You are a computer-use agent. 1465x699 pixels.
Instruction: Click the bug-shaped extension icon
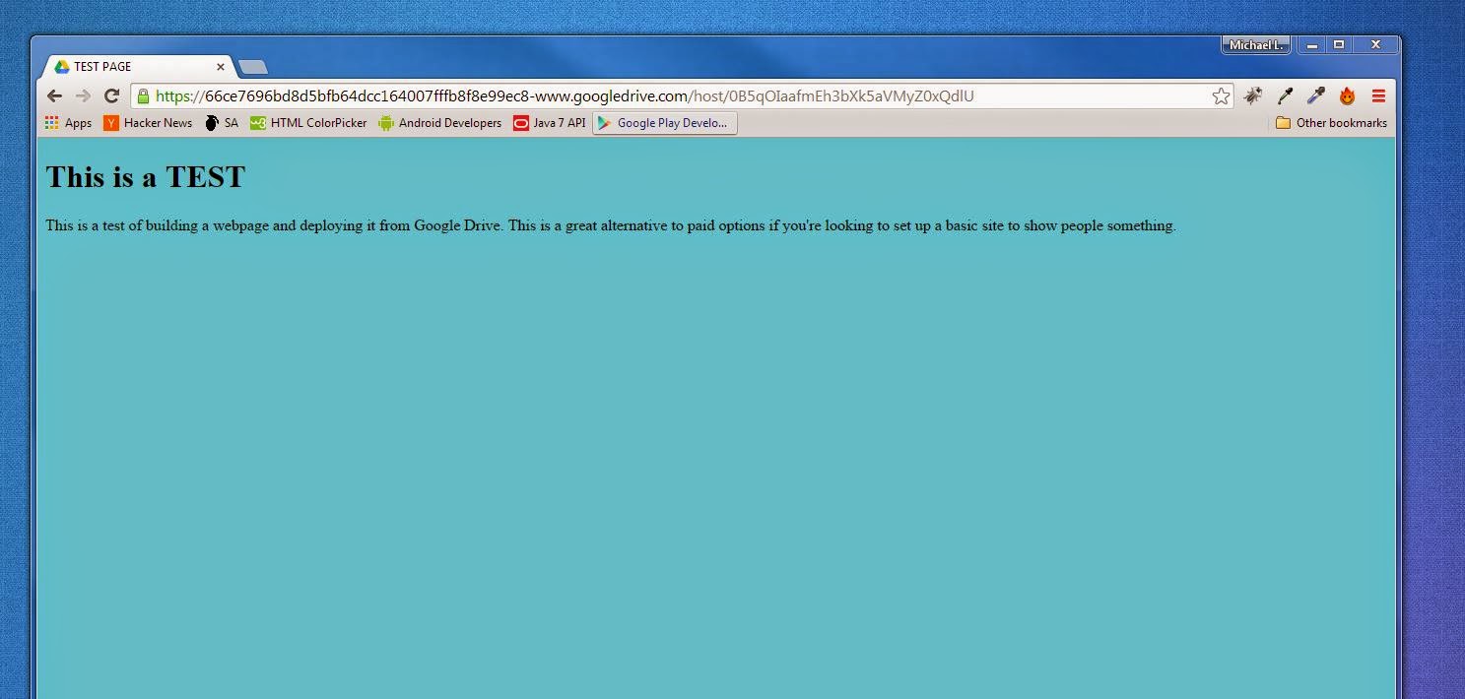[x=1253, y=95]
